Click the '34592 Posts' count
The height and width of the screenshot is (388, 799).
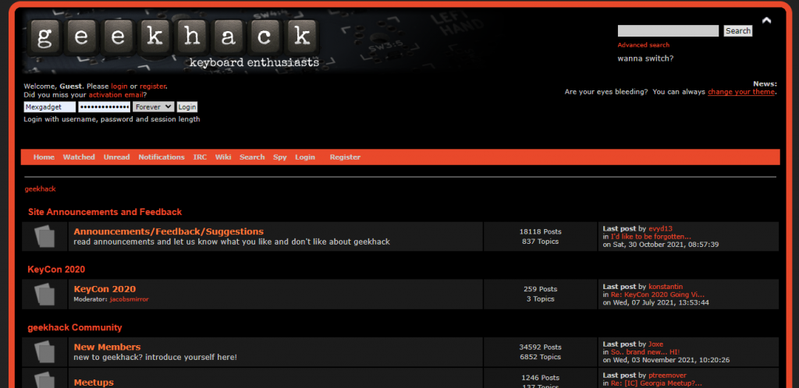540,347
